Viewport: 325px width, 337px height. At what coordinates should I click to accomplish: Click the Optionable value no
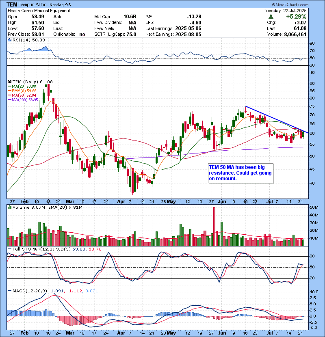tap(82, 35)
